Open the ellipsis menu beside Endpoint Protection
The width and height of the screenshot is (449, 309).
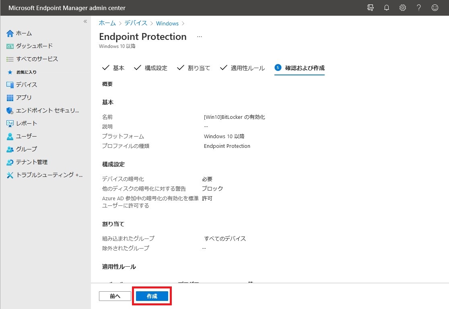pyautogui.click(x=200, y=37)
